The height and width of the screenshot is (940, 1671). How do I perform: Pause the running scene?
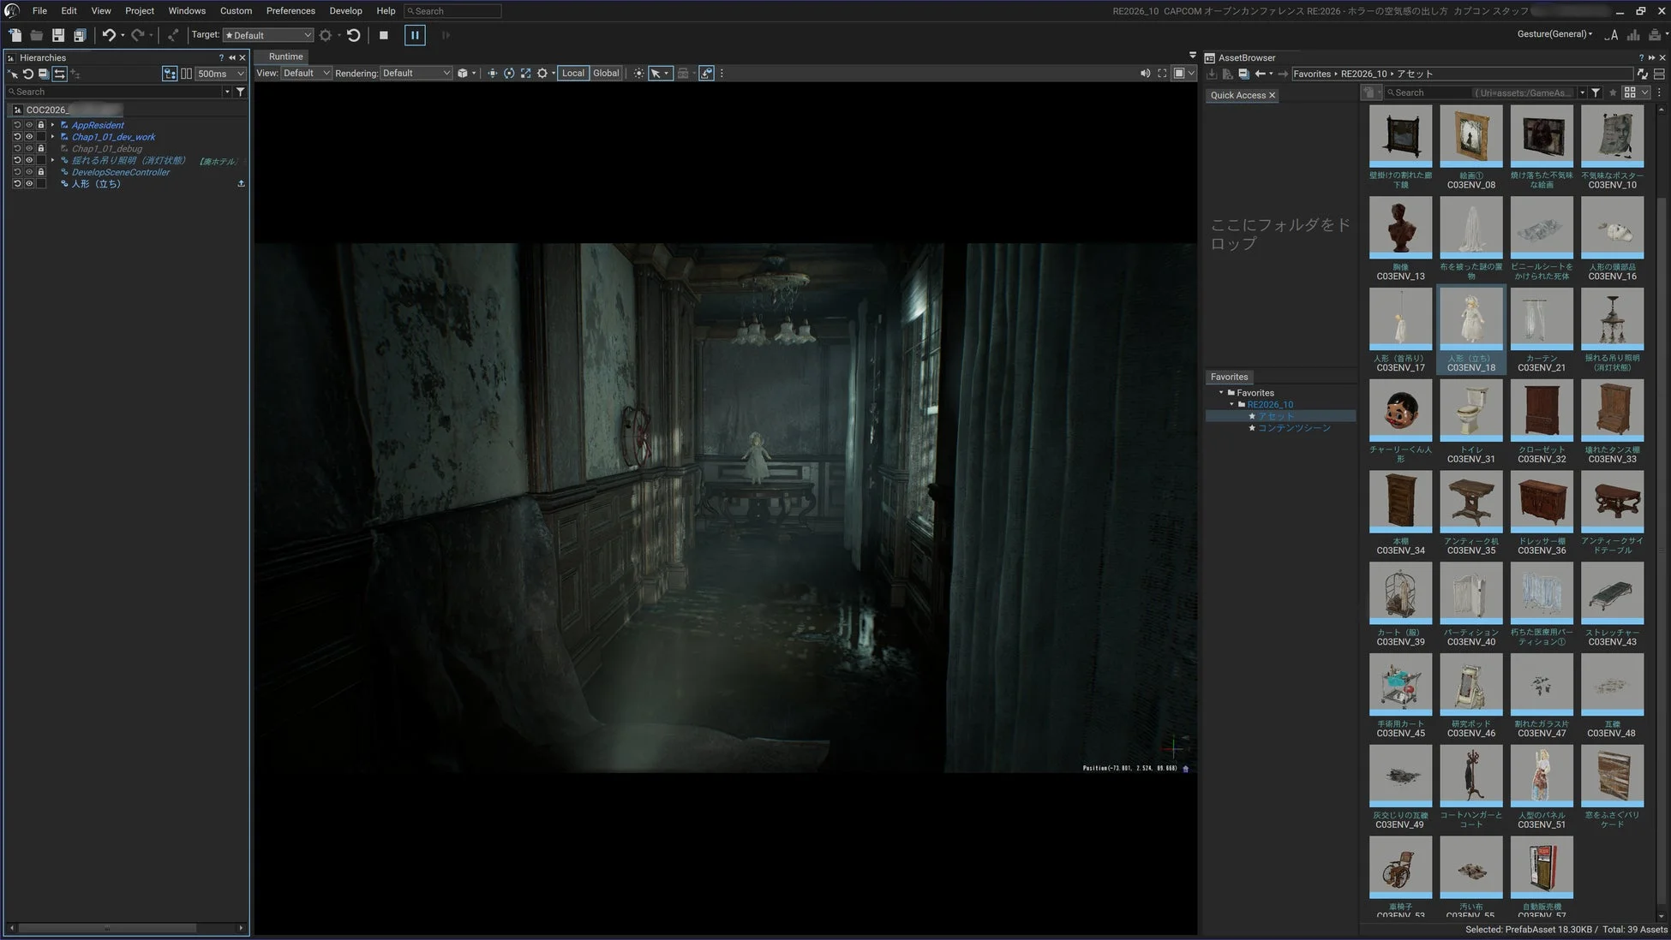click(x=415, y=35)
